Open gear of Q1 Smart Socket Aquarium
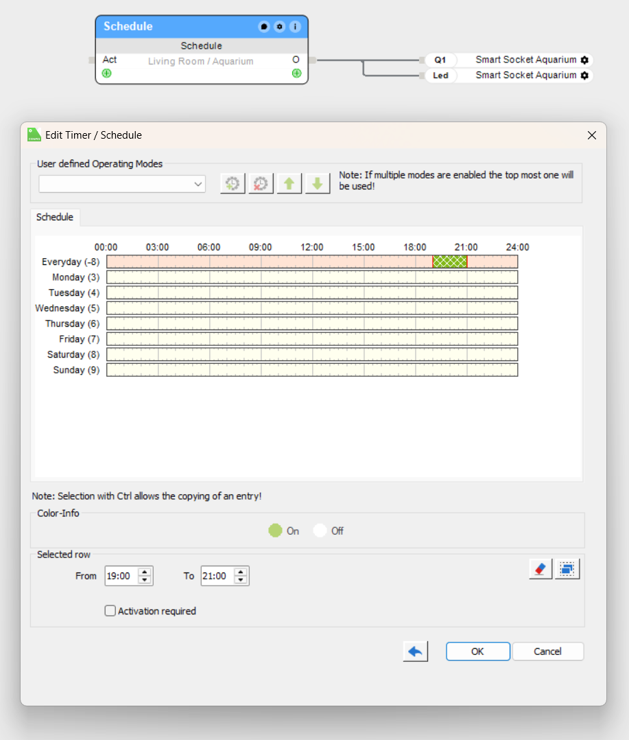The height and width of the screenshot is (740, 629). [x=584, y=60]
